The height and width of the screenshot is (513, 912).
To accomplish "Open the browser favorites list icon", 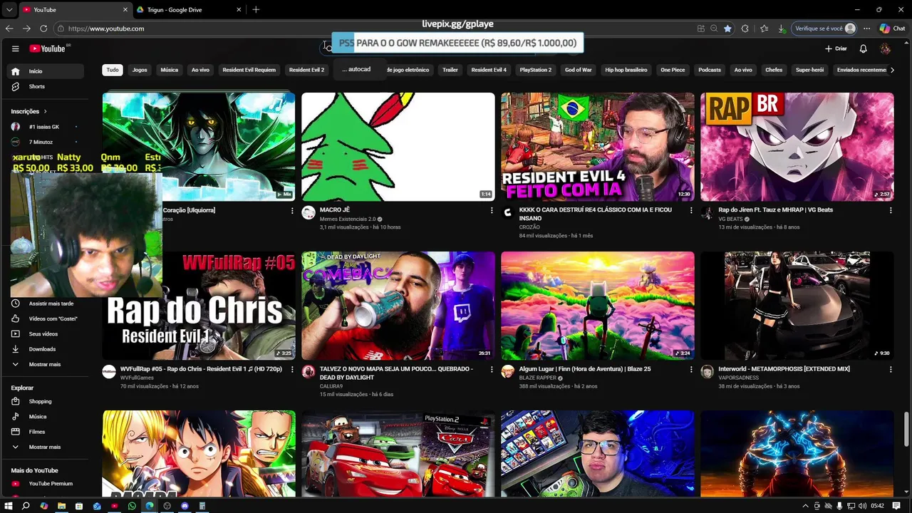I will [x=764, y=28].
